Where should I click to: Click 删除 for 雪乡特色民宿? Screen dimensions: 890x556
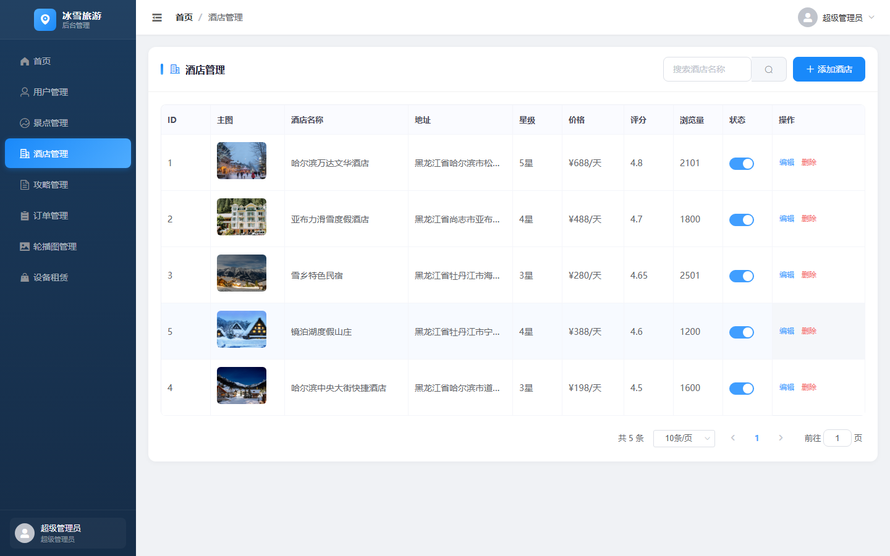point(809,275)
